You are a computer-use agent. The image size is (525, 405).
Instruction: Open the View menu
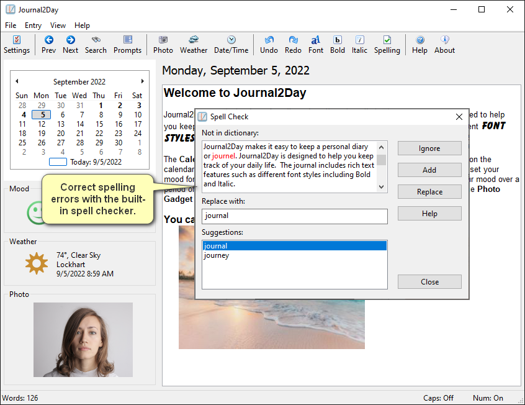(x=58, y=25)
